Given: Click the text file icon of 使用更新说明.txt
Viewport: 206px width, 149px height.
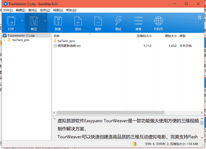Looking at the screenshot, I should pyautogui.click(x=55, y=46).
